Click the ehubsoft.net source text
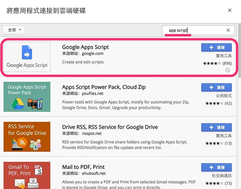 (x=94, y=173)
